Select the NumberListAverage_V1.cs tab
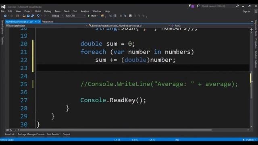This screenshot has width=258, height=145. [19, 22]
